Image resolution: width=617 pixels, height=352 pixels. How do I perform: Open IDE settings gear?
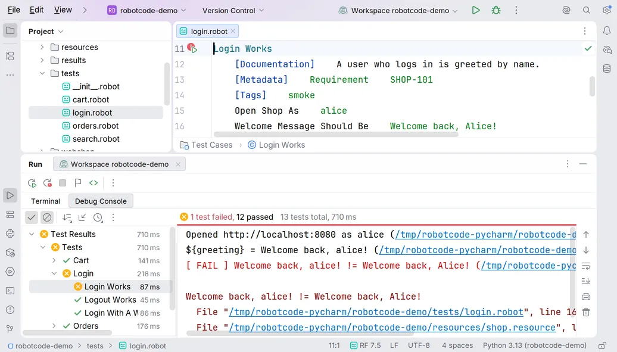tap(606, 10)
